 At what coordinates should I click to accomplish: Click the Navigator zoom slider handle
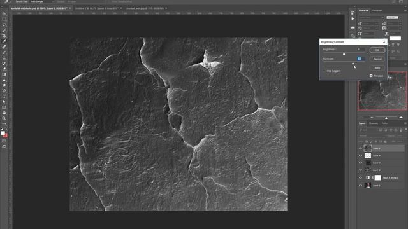[x=386, y=118]
